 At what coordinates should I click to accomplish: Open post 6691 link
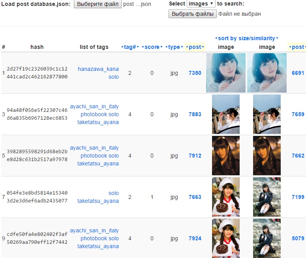coord(298,73)
